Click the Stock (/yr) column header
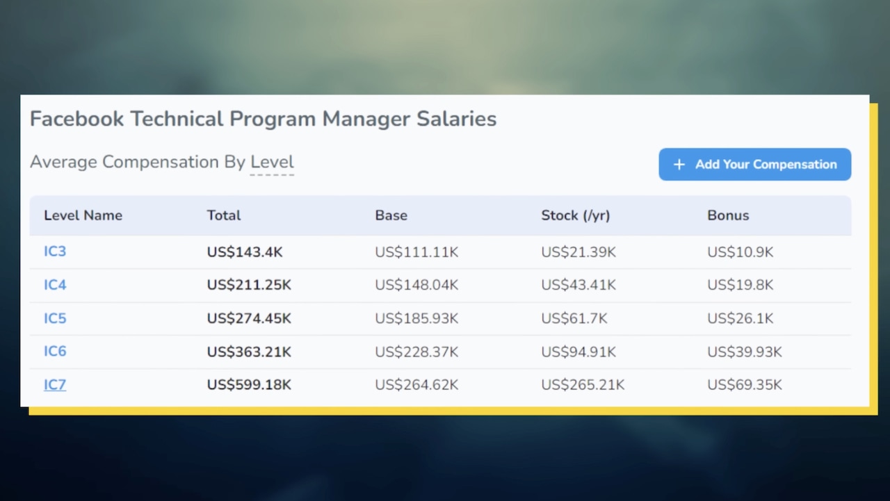This screenshot has height=501, width=890. (x=575, y=215)
